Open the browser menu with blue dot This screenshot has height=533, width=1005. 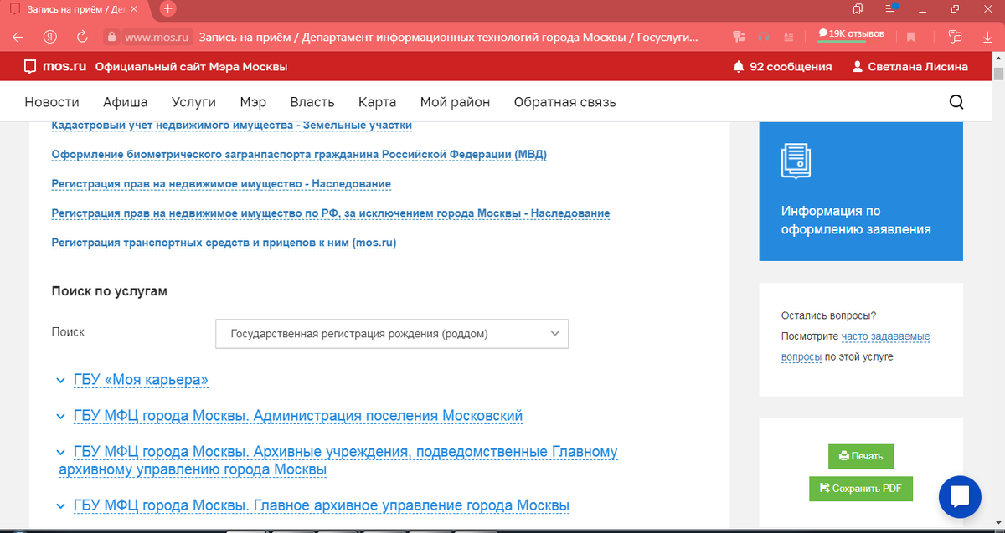pos(891,8)
